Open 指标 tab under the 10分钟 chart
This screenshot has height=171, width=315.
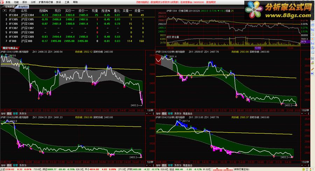[159, 114]
